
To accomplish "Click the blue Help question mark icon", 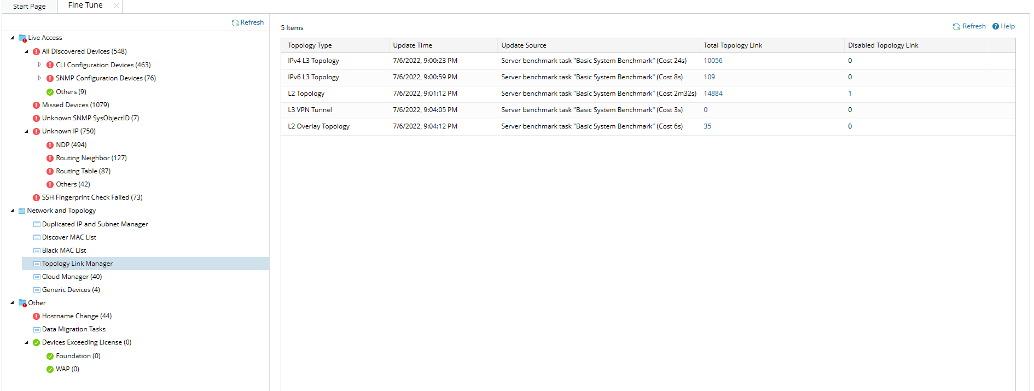I will point(996,26).
